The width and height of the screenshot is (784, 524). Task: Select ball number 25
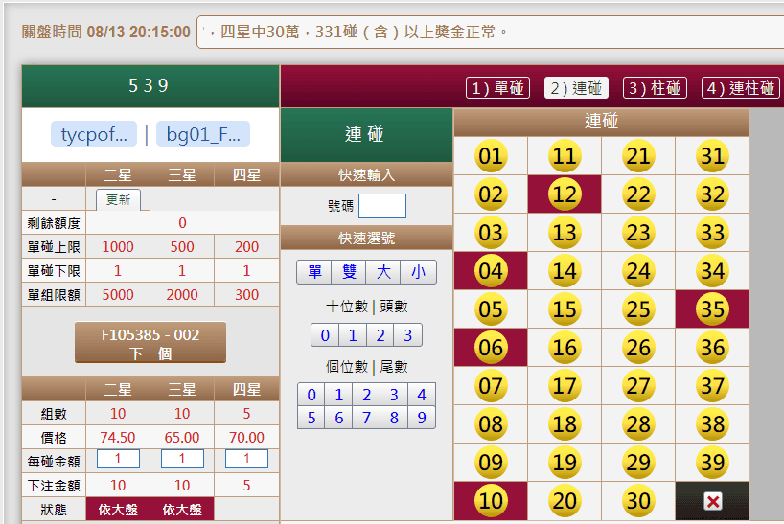pos(638,309)
